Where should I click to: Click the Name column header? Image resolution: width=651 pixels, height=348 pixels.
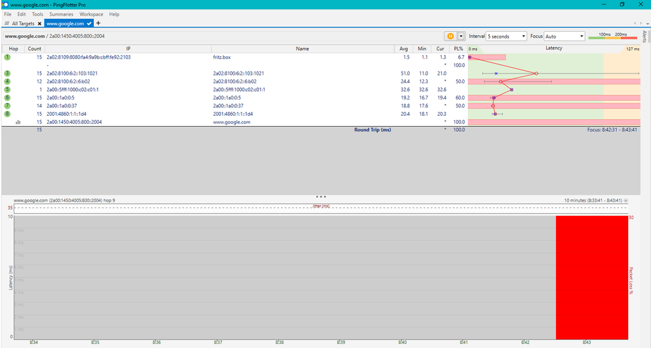click(x=302, y=49)
